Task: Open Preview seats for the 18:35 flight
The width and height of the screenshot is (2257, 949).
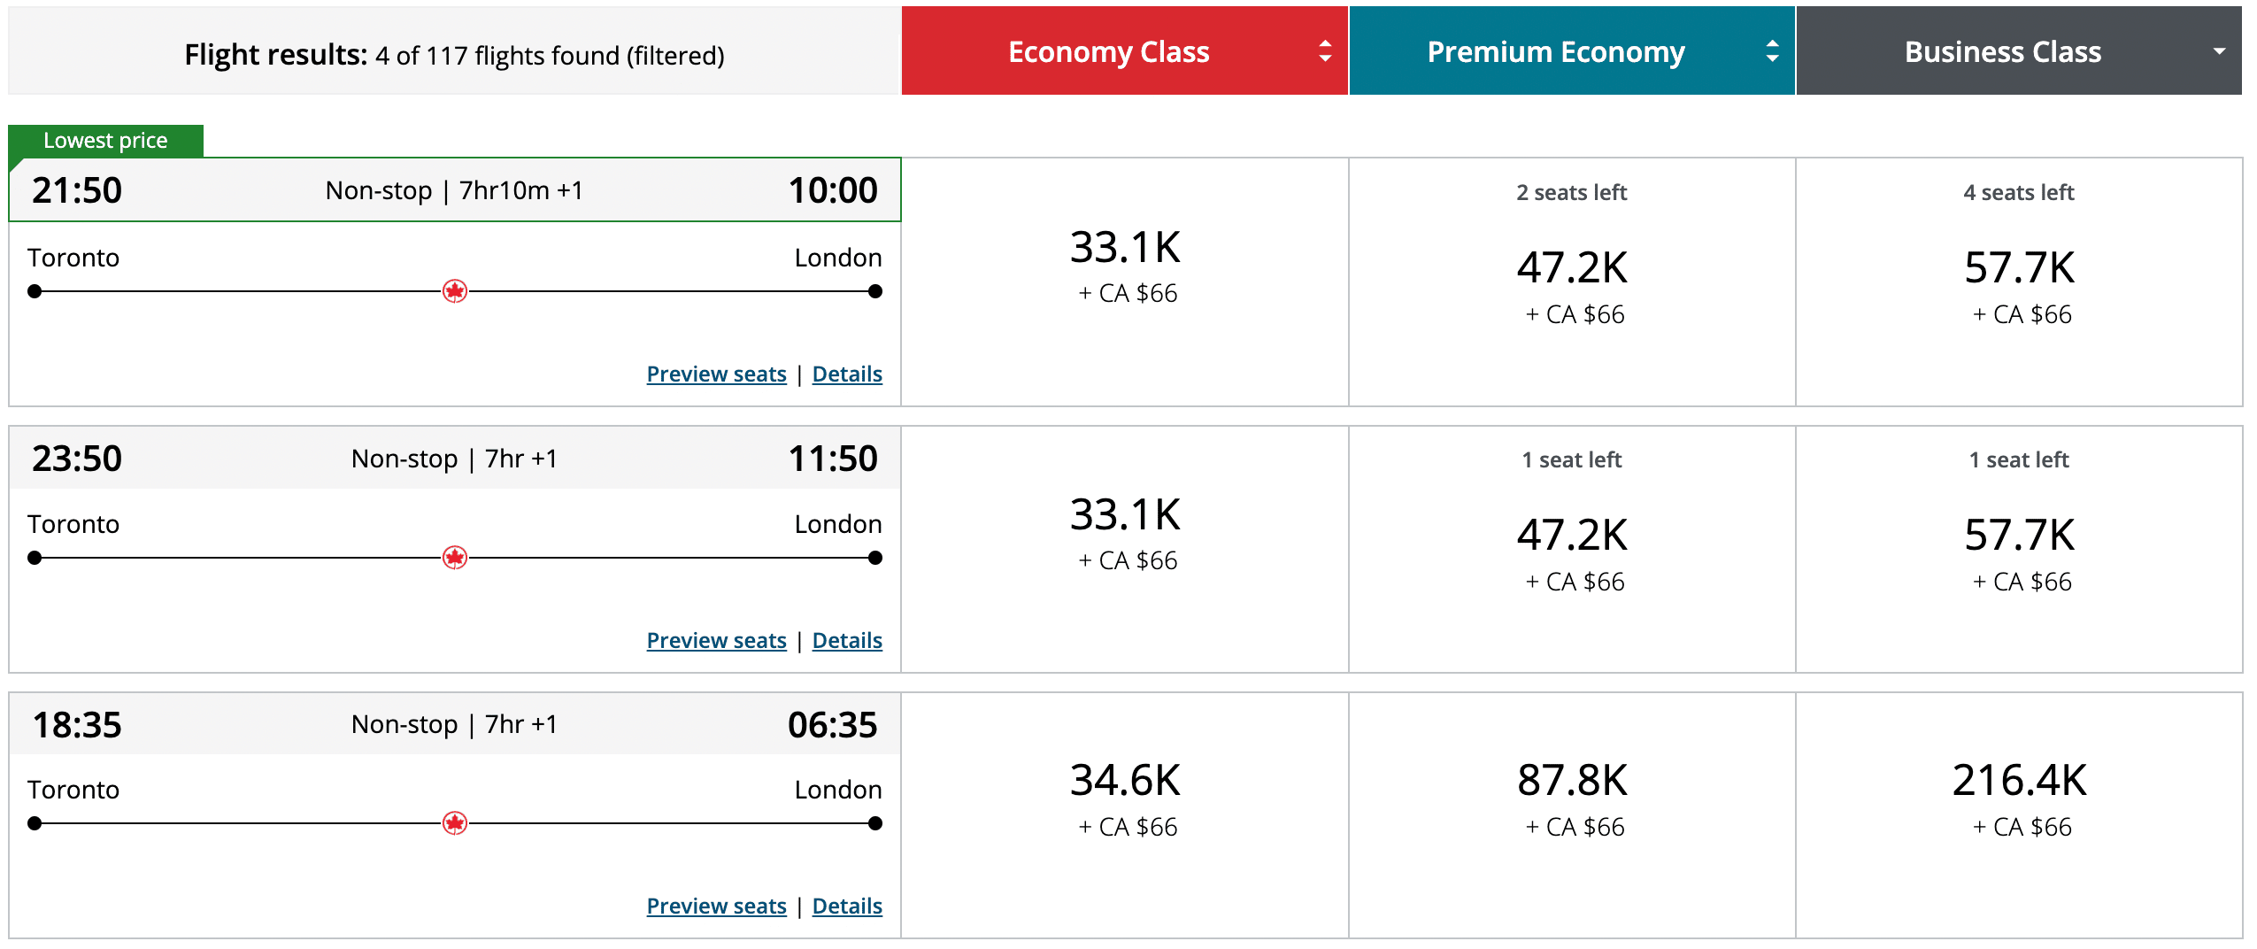Action: (715, 906)
